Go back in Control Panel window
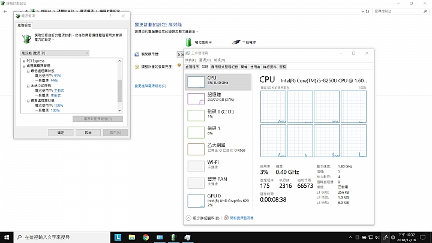Image resolution: width=432 pixels, height=243 pixels. tap(5, 11)
